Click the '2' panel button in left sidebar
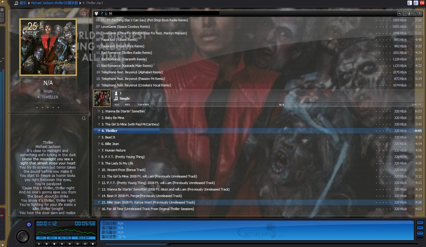The width and height of the screenshot is (426, 247). (2, 20)
